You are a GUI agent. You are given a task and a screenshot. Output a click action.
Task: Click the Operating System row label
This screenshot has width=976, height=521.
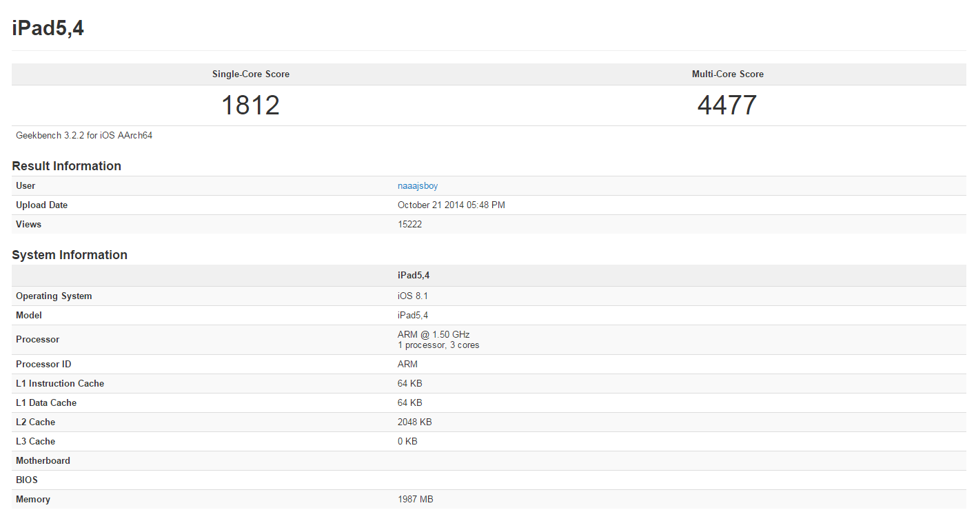(x=54, y=296)
